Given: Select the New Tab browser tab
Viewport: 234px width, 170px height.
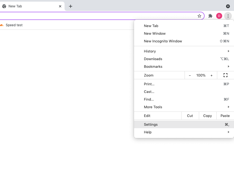Looking at the screenshot, I should pyautogui.click(x=32, y=6).
